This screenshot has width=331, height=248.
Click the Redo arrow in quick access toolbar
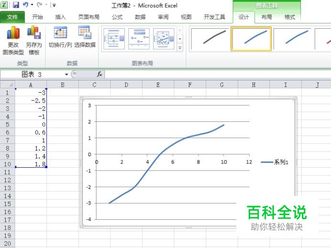(x=40, y=4)
